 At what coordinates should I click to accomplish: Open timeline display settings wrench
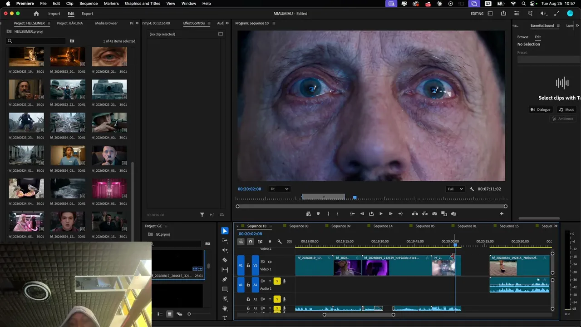click(280, 242)
